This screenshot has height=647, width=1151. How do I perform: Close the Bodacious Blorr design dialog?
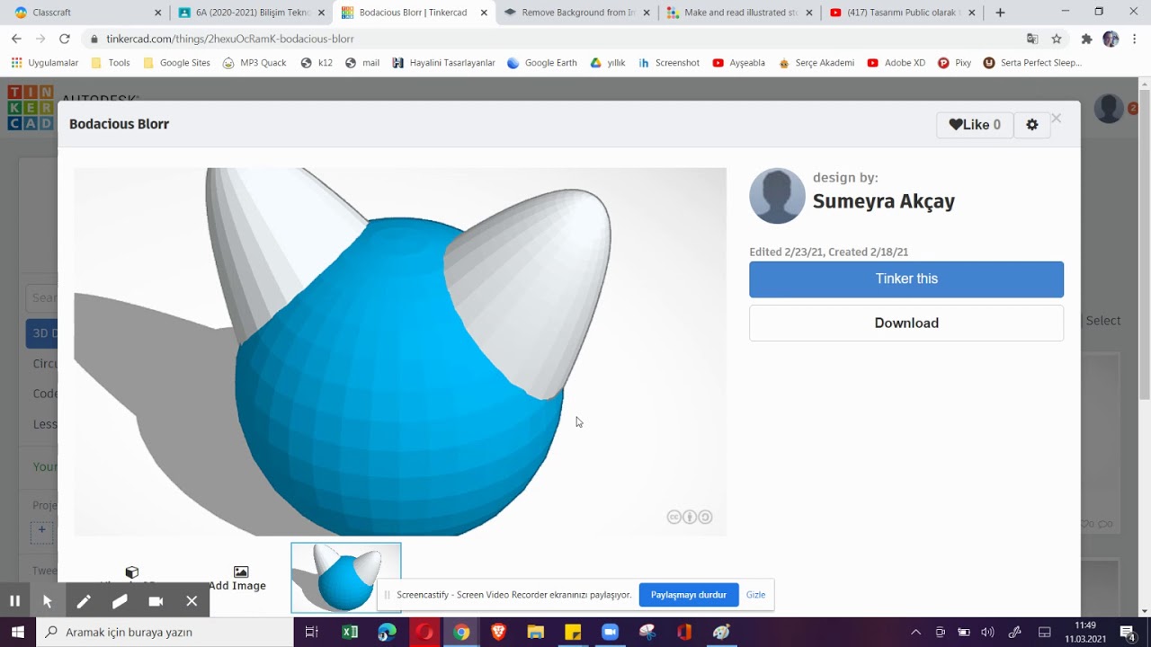coord(1057,119)
